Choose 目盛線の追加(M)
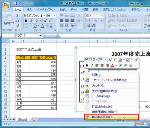 (x=111, y=107)
